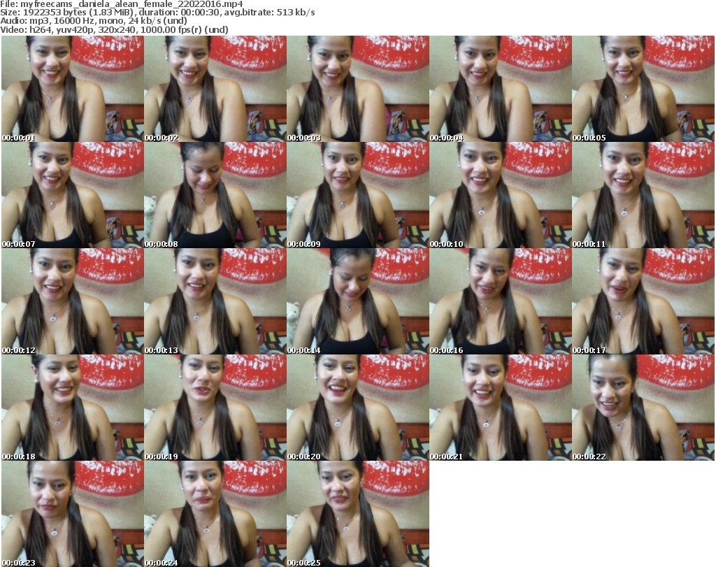Select the thumbnail stamped 00:00:03
716x567 pixels.
click(357, 89)
